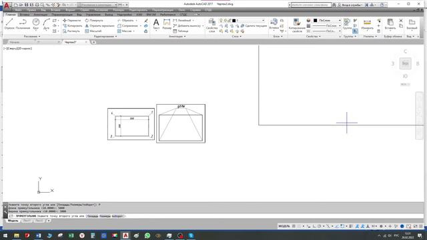Click the Перенести move tool
The width and height of the screenshot is (427, 240).
point(71,21)
